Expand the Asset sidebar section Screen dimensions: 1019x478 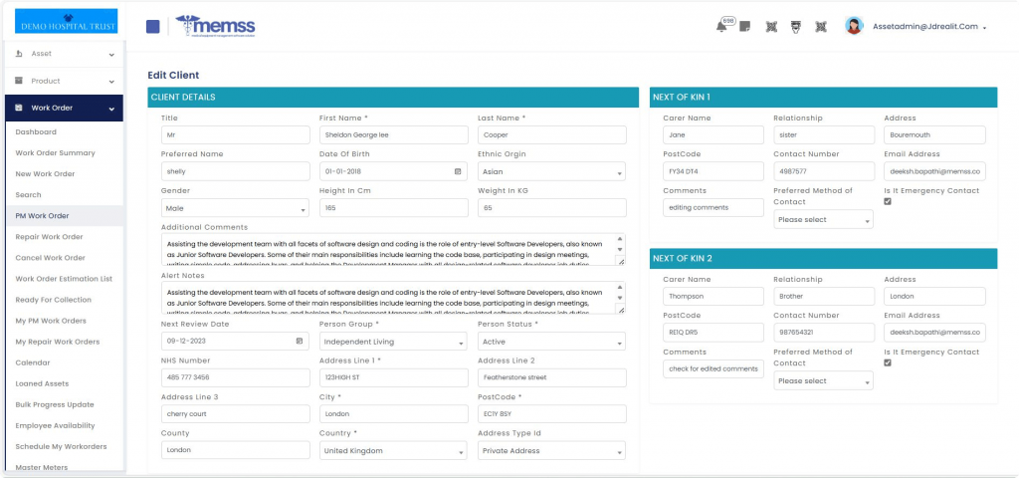click(64, 54)
